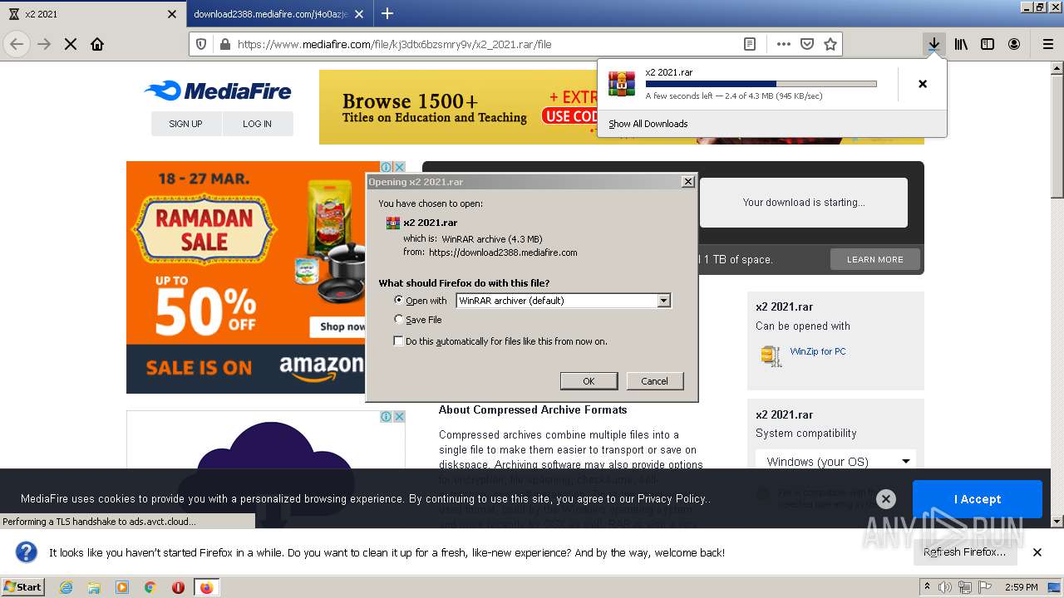The height and width of the screenshot is (598, 1064).
Task: Open the Windows Start button
Action: (23, 587)
